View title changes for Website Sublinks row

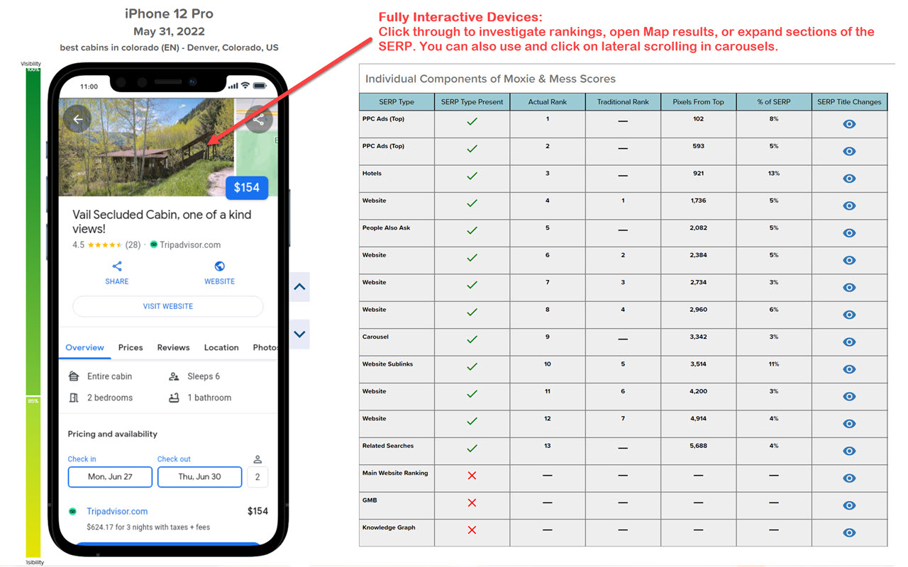(x=849, y=369)
